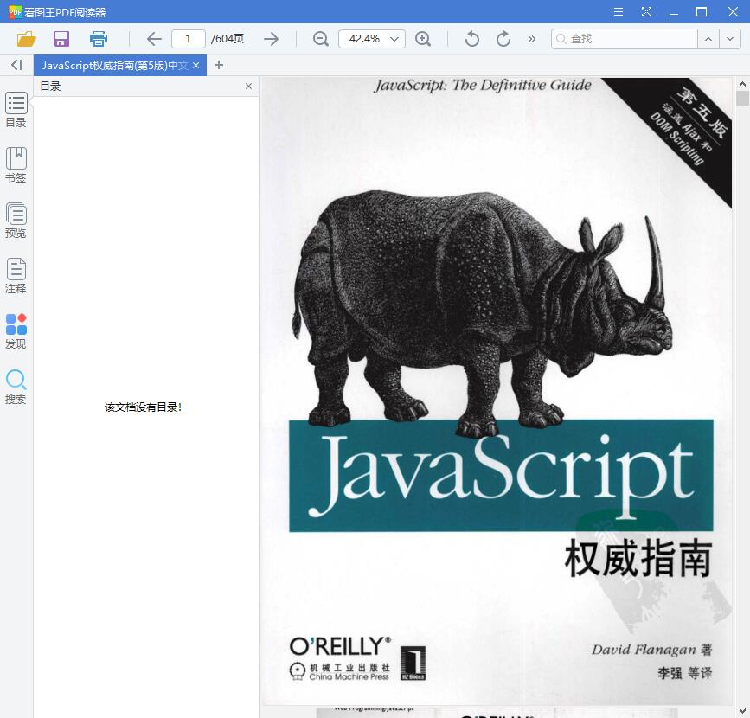This screenshot has width=750, height=718.
Task: Go to previous page with left arrow
Action: point(154,39)
